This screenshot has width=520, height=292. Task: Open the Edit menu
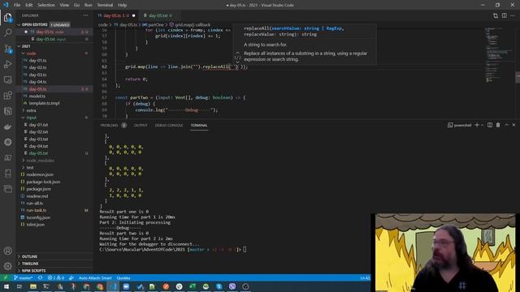click(x=29, y=5)
